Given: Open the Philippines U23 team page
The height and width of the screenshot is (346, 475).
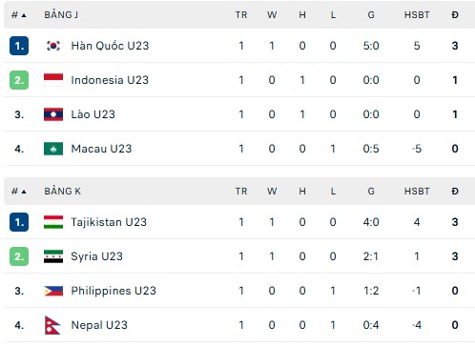Looking at the screenshot, I should [114, 291].
